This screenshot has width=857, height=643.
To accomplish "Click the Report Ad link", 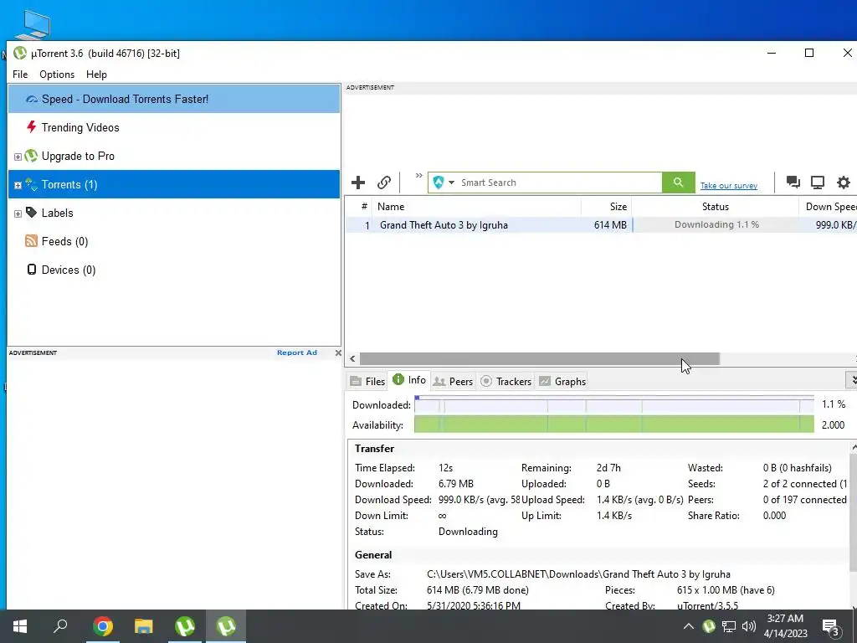I will (x=297, y=352).
